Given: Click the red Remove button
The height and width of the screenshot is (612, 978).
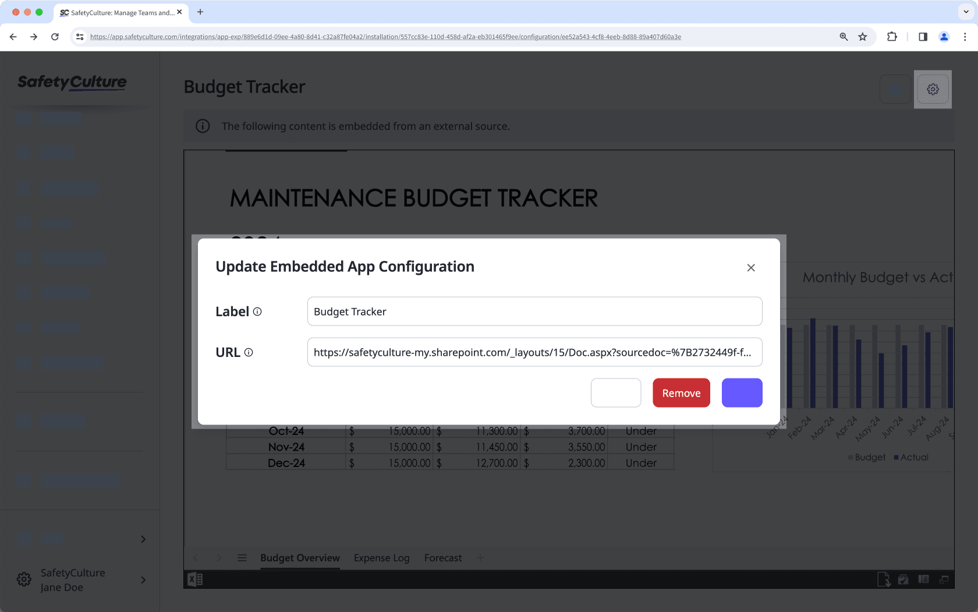Looking at the screenshot, I should pos(681,393).
